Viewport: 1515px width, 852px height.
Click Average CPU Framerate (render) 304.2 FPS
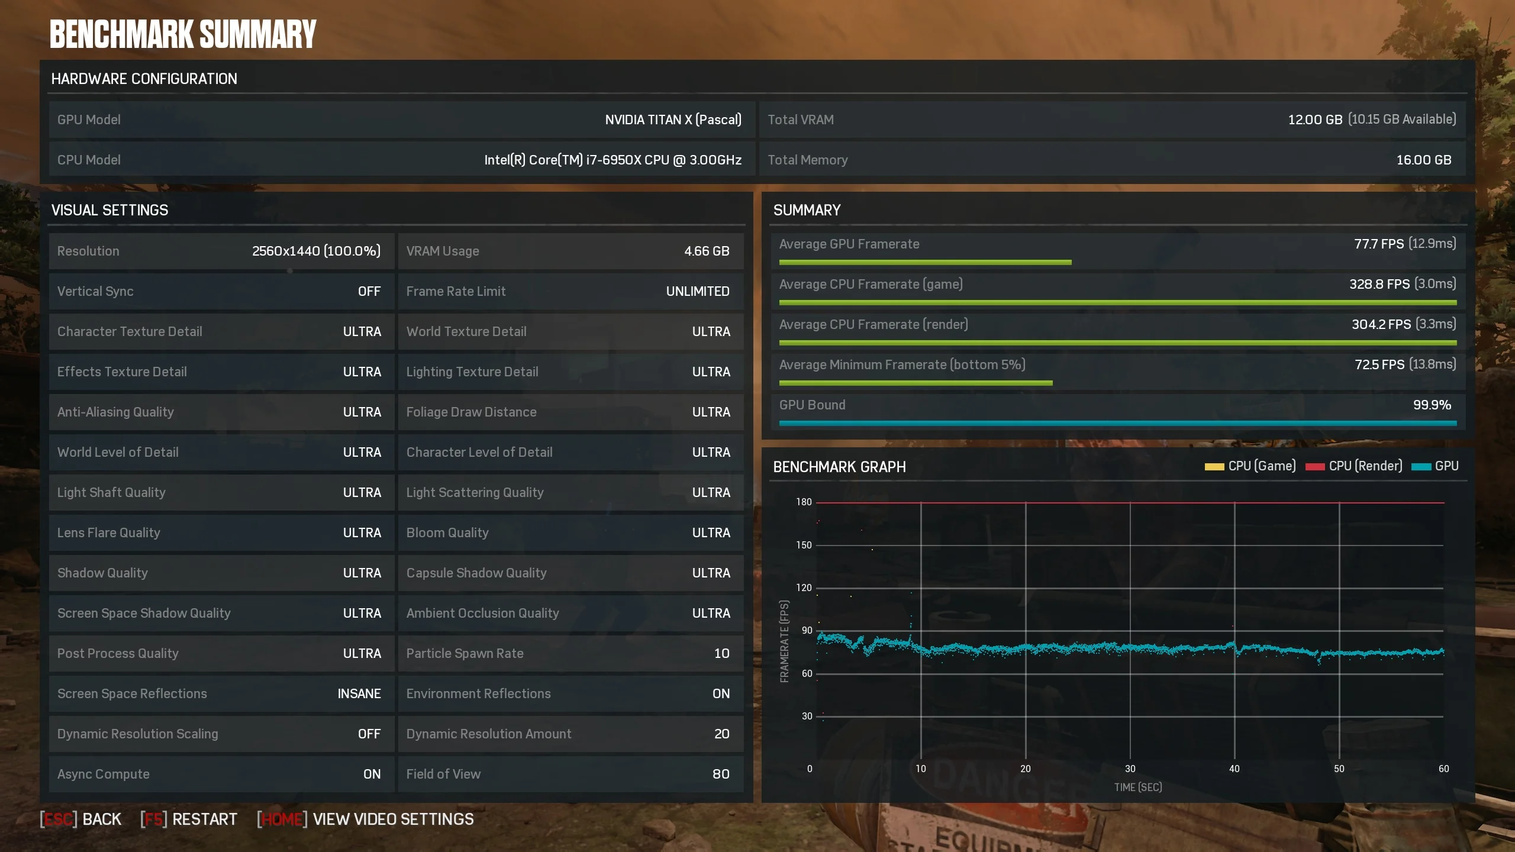(1118, 331)
